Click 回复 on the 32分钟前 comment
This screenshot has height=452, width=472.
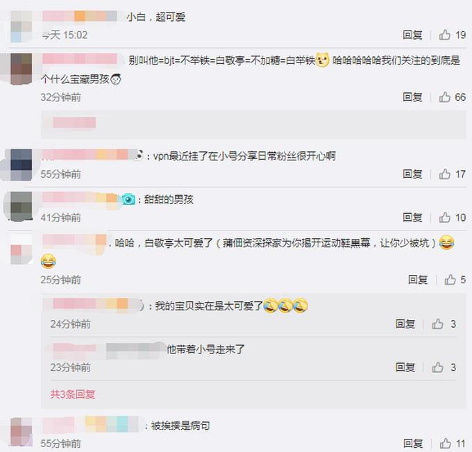(412, 97)
